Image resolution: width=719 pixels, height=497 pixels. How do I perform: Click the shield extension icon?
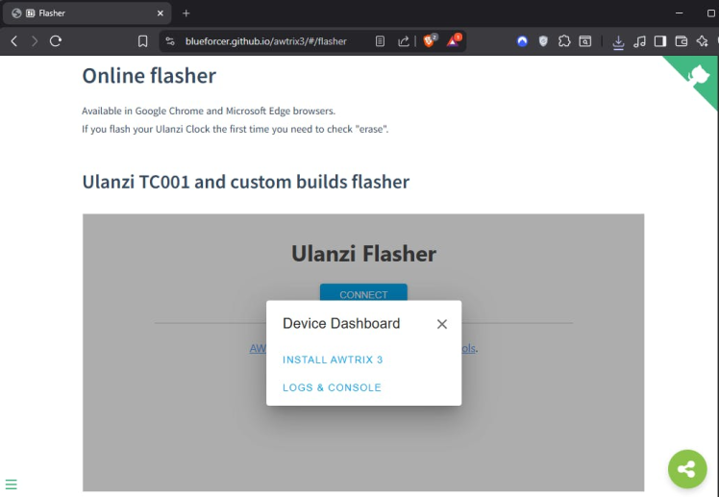543,41
